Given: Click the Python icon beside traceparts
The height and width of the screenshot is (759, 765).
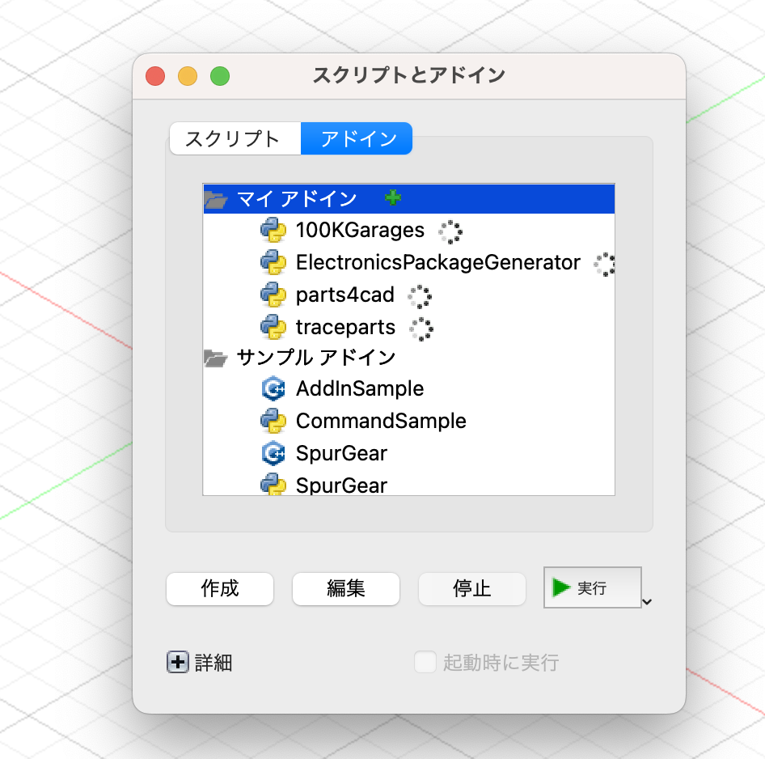Looking at the screenshot, I should coord(273,327).
